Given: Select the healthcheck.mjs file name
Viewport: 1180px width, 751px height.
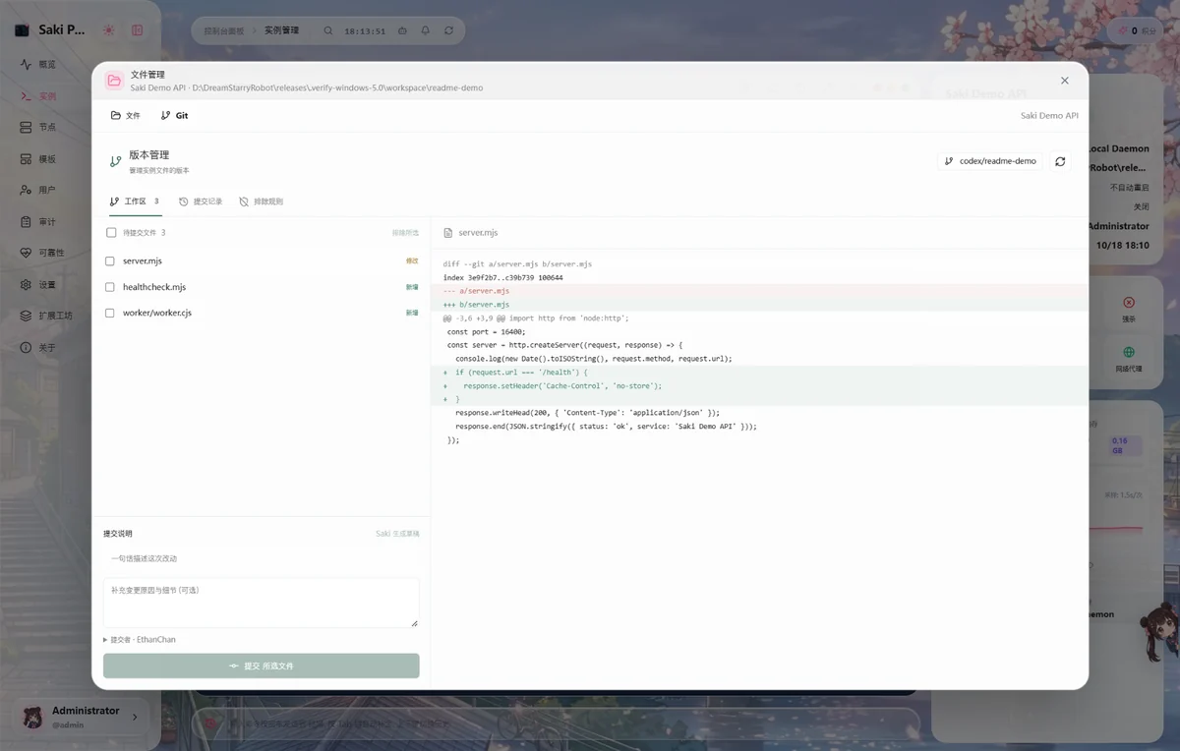Looking at the screenshot, I should pos(154,287).
